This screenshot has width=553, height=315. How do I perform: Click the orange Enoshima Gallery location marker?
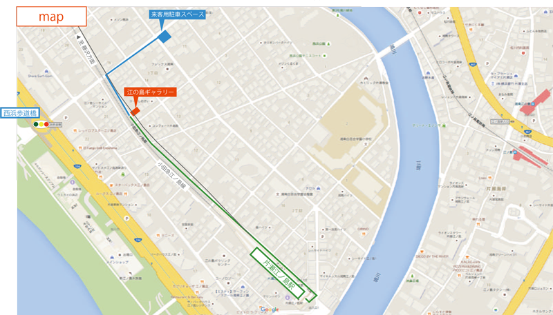tap(135, 112)
